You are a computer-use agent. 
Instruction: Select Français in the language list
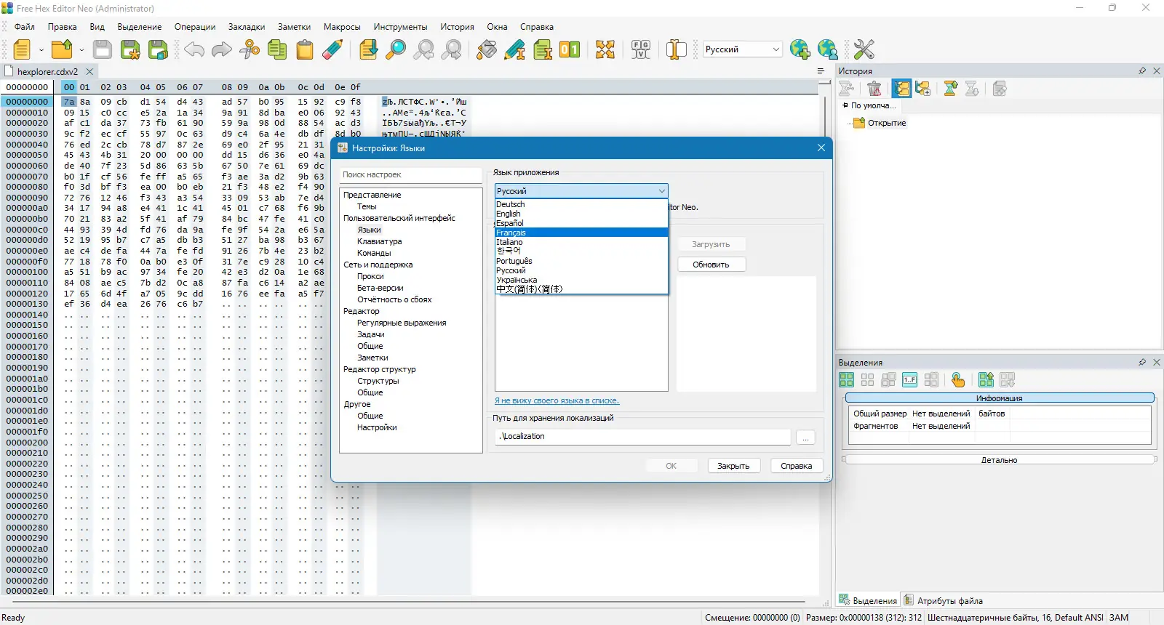point(581,233)
